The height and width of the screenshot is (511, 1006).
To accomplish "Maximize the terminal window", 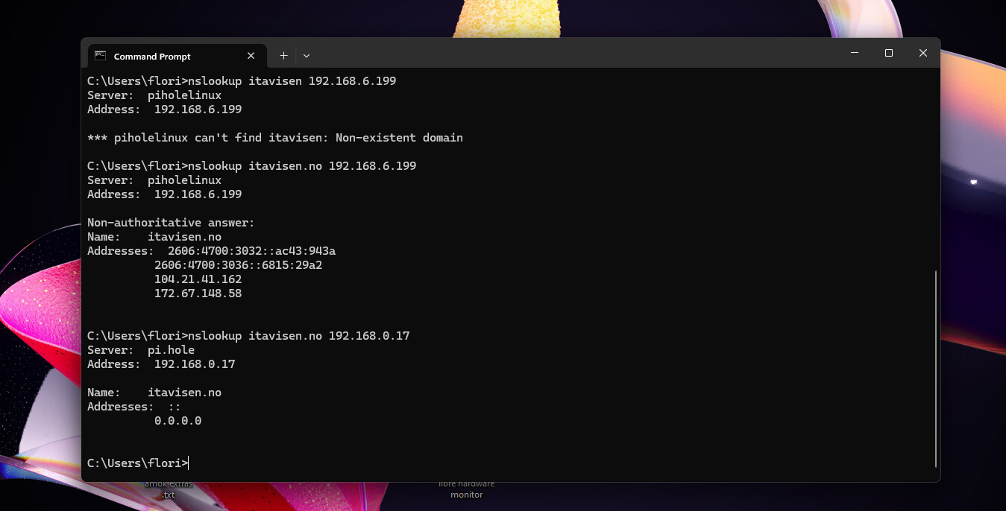I will pos(888,53).
